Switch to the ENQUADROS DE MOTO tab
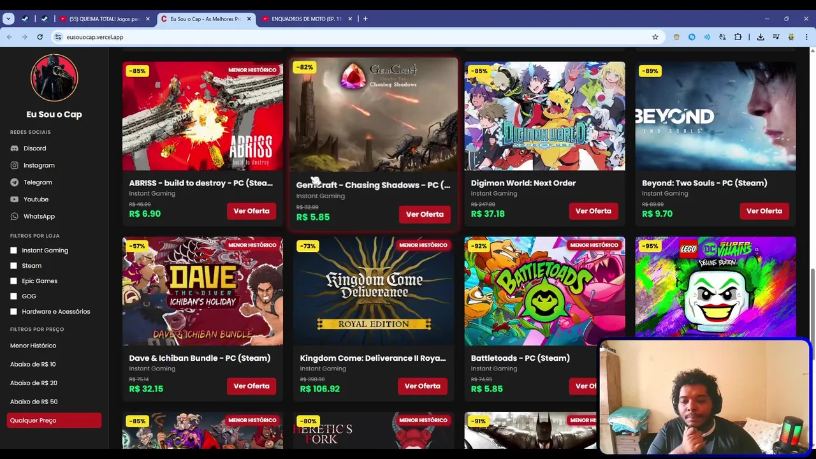This screenshot has height=459, width=816. tap(307, 19)
